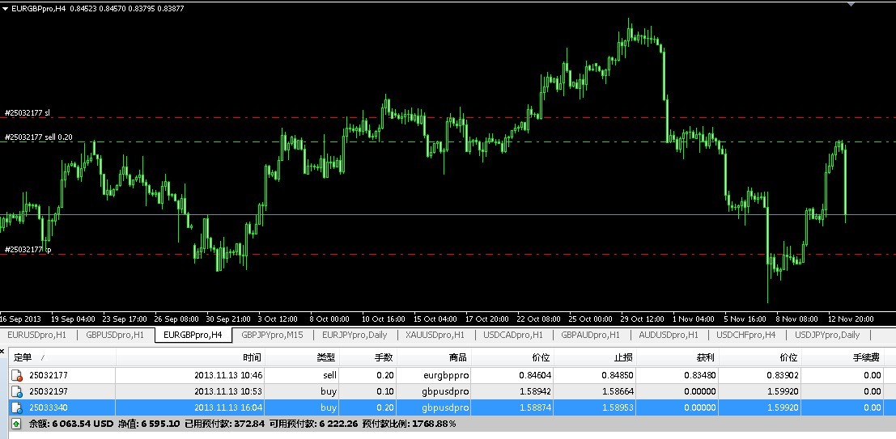The image size is (896, 439).
Task: Click the sell type cell
Action: pos(329,376)
